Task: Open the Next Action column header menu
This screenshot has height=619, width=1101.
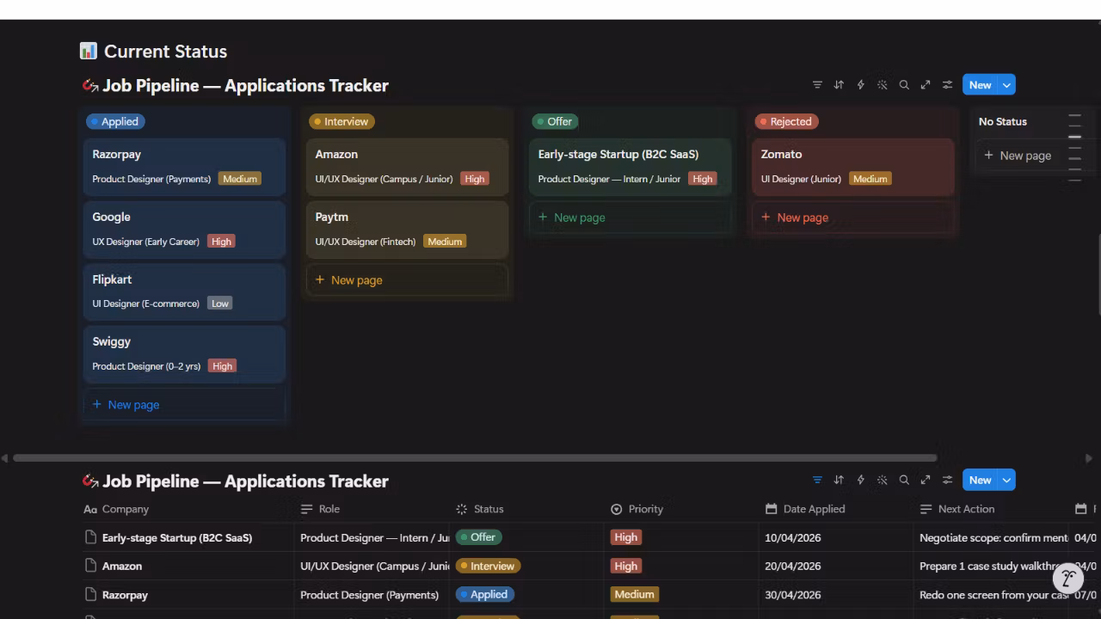Action: (956, 509)
